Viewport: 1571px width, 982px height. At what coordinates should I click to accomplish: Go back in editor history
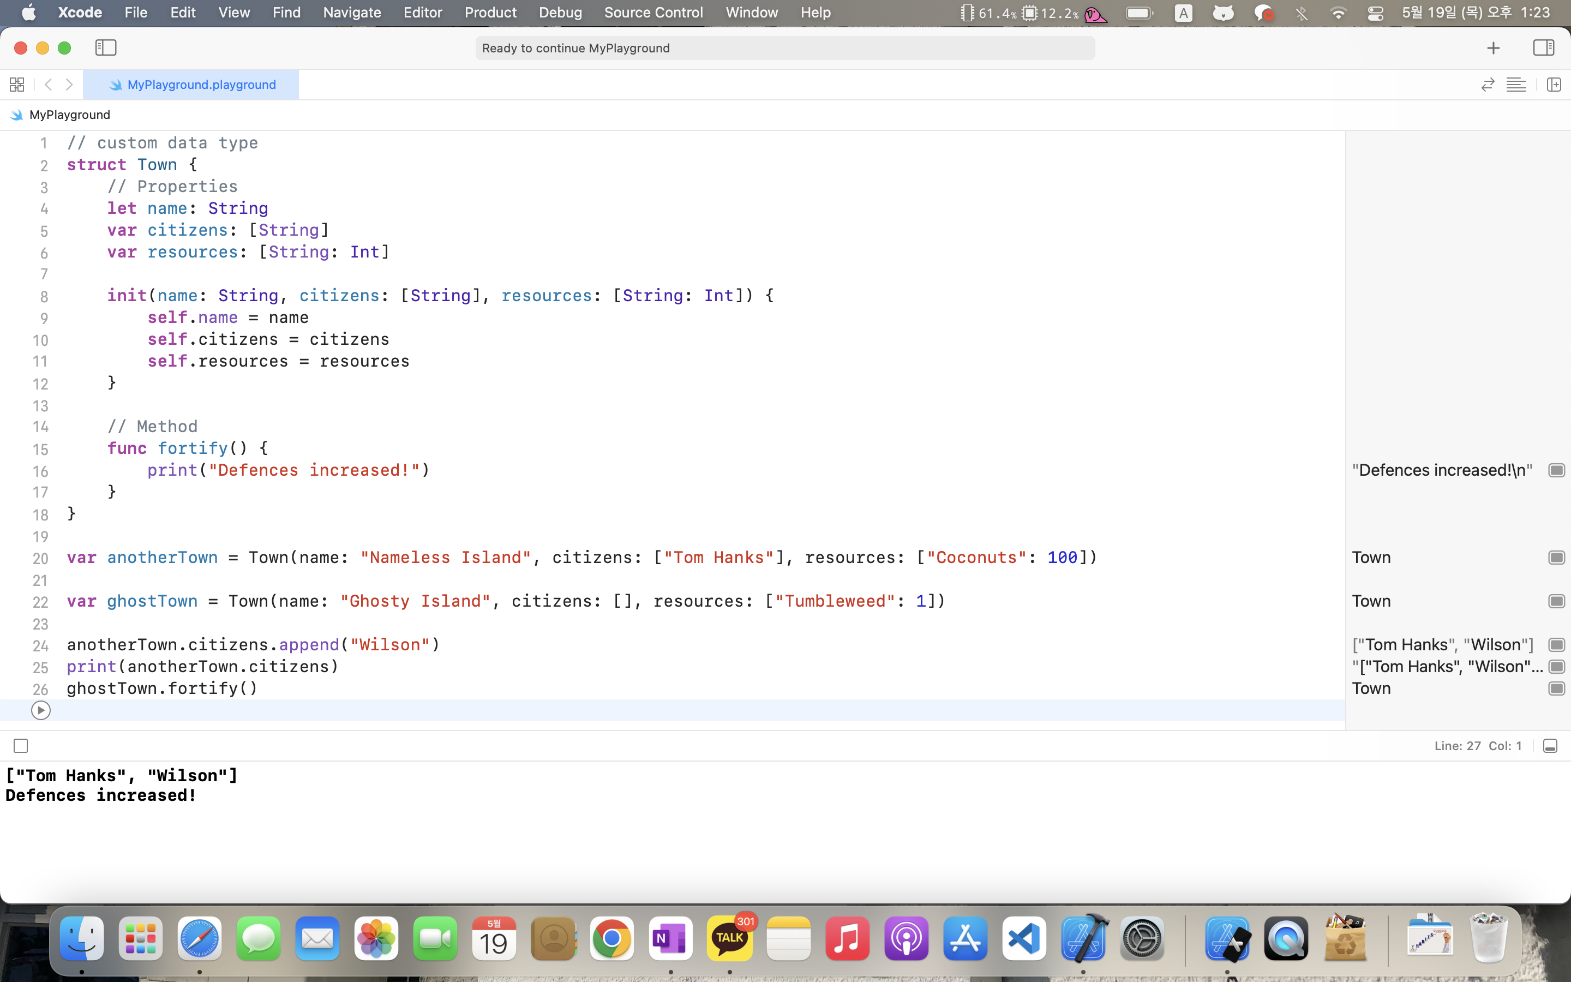(x=48, y=85)
